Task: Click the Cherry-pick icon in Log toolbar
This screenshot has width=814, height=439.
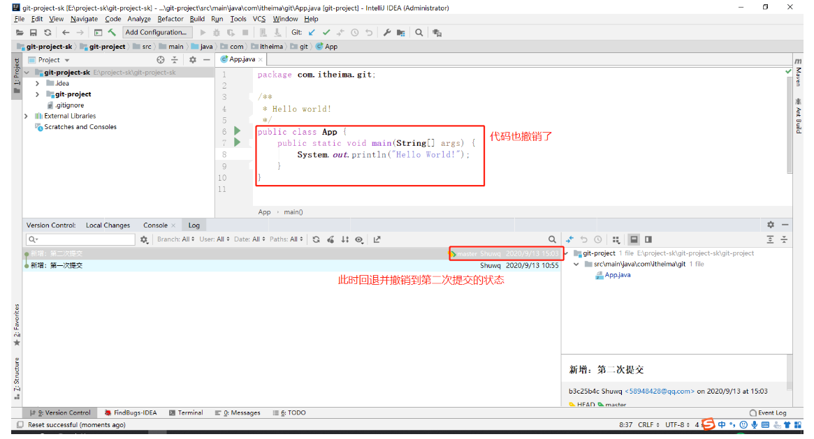Action: (x=330, y=239)
